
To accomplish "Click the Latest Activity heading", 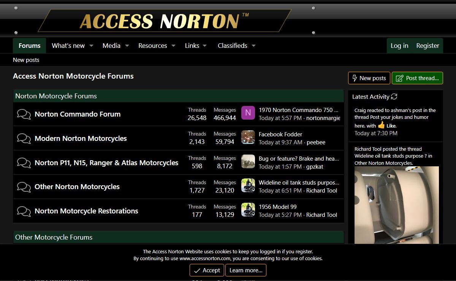I will click(370, 97).
